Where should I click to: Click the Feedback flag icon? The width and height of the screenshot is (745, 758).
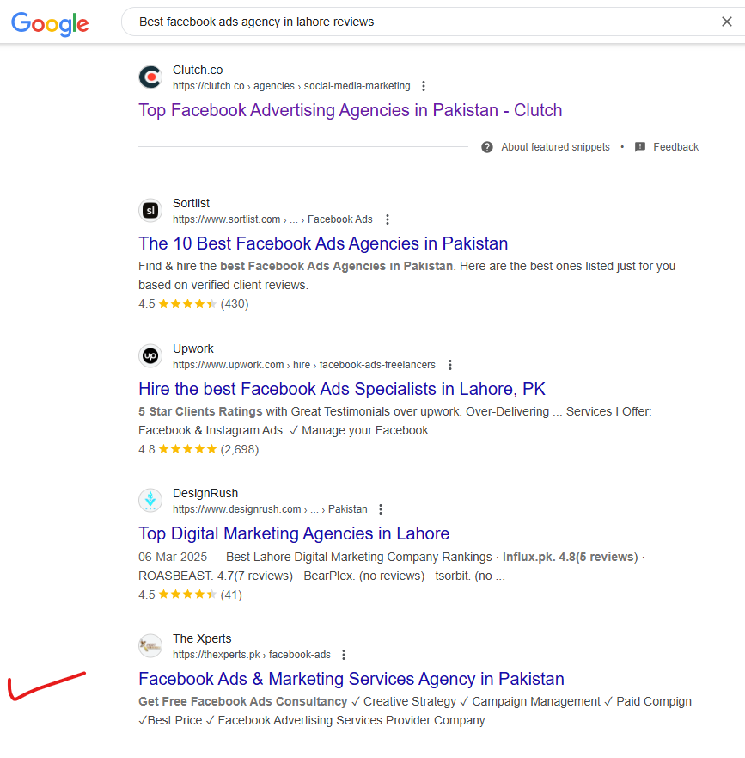640,147
